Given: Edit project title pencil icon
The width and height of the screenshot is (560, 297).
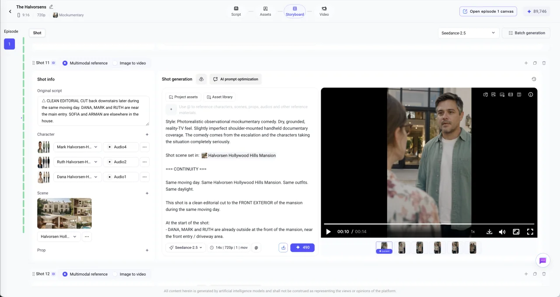Looking at the screenshot, I should [51, 7].
